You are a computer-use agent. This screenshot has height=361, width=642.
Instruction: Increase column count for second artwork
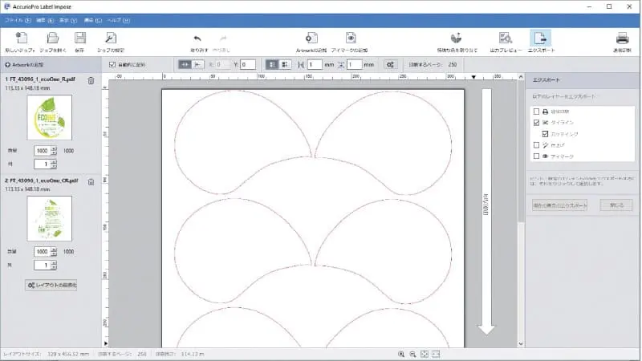54,262
